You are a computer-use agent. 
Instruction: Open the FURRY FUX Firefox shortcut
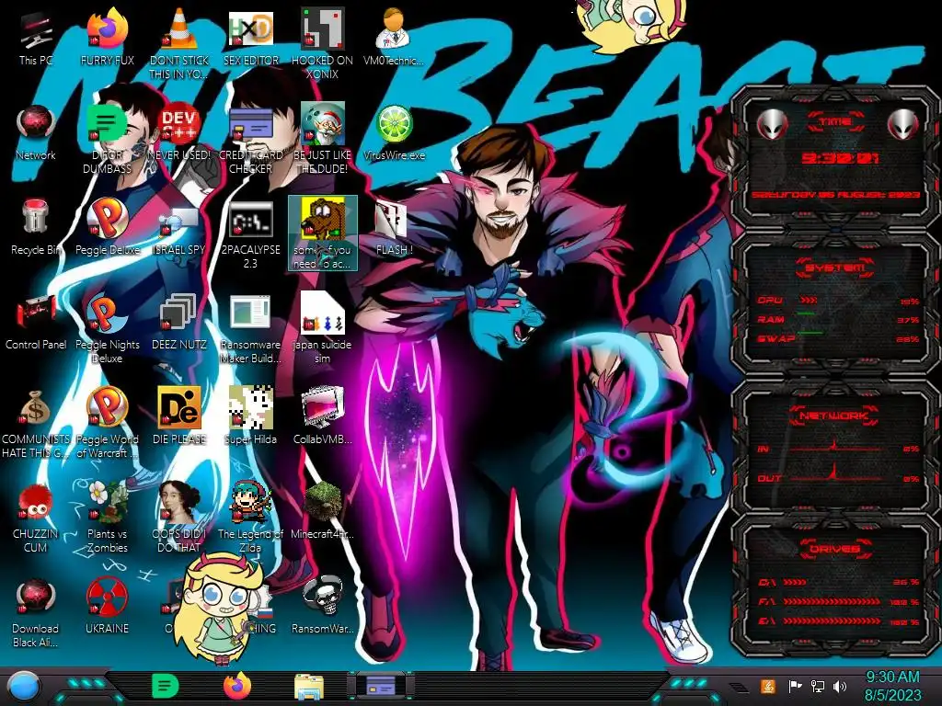(107, 39)
